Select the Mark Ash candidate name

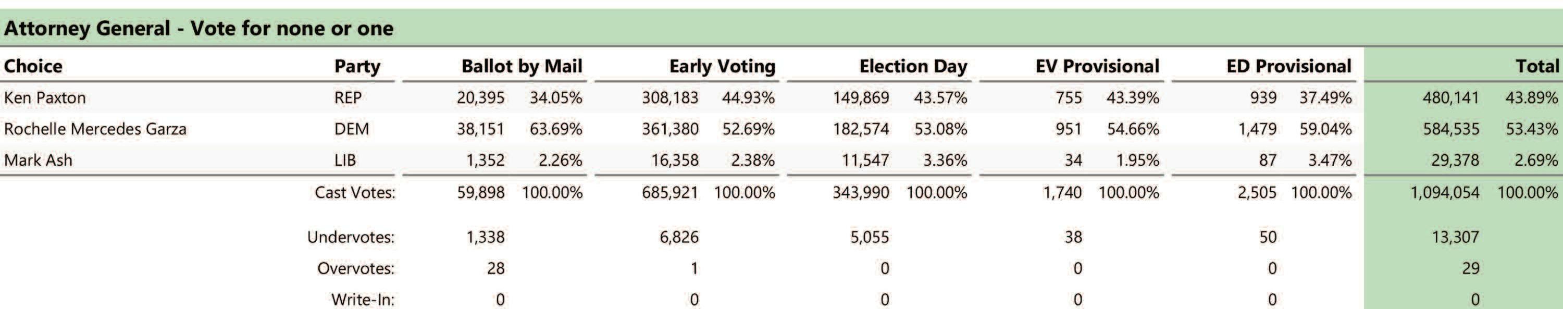38,160
